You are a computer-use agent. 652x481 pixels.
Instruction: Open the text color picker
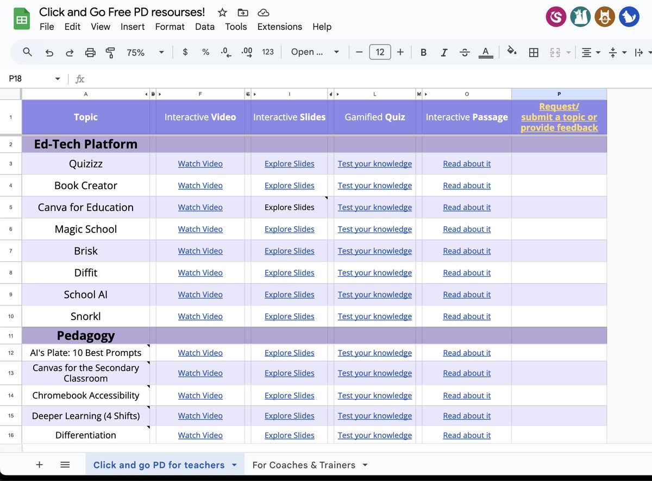coord(485,52)
